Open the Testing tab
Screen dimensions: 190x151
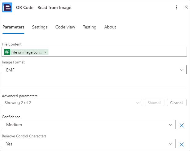coord(89,27)
